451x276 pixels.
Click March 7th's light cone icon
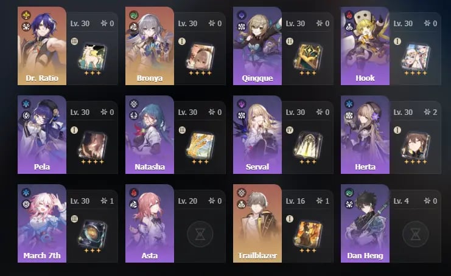tap(93, 235)
